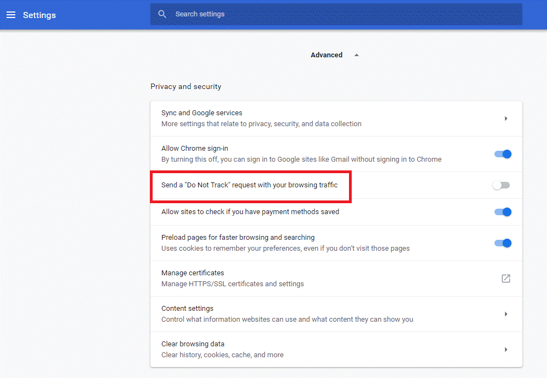The image size is (547, 378).
Task: Open Clear browsing data row
Action: (x=336, y=350)
